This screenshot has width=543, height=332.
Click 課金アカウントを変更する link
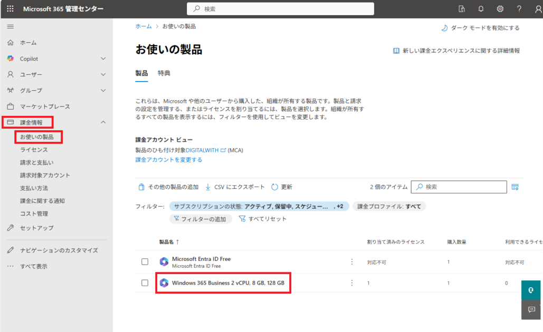pyautogui.click(x=169, y=160)
